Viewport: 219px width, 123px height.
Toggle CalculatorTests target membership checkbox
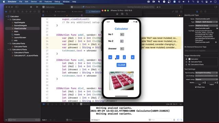point(186,62)
